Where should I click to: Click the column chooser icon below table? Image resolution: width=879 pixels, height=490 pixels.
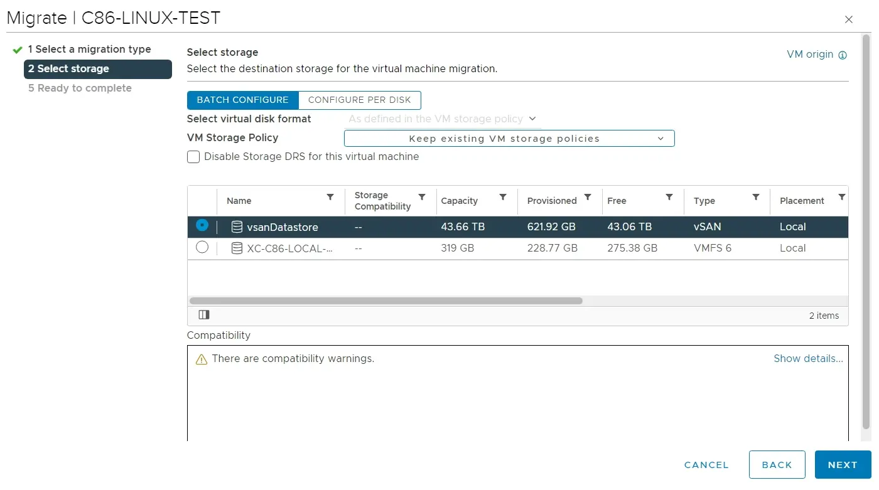tap(204, 315)
